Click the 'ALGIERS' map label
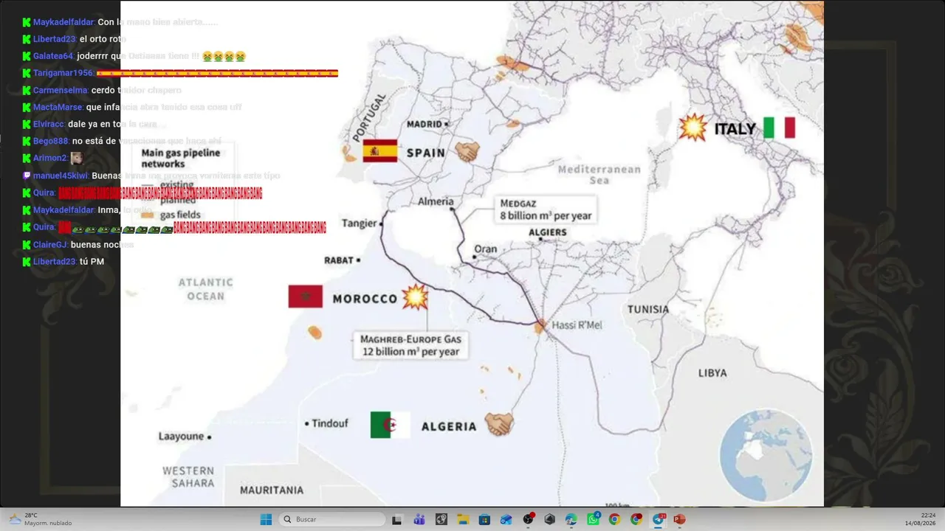Screen dimensions: 945x531 pos(548,232)
